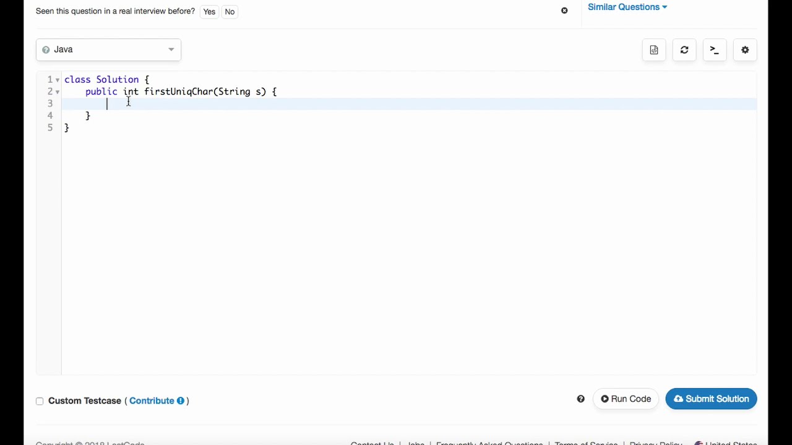Click the 'firstUniqChar(String s)' code text
Screen dimensions: 792x445
point(205,91)
